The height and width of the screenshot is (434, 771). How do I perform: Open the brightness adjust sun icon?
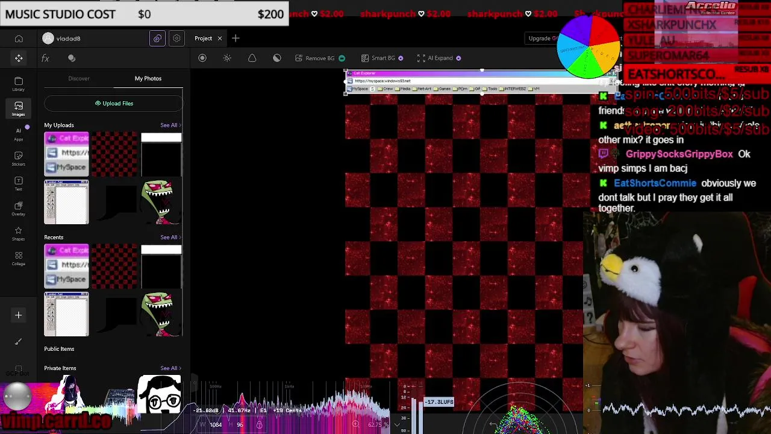click(227, 58)
